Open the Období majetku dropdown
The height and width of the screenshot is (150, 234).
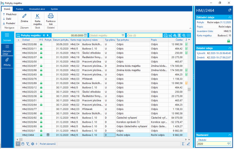coord(123,35)
